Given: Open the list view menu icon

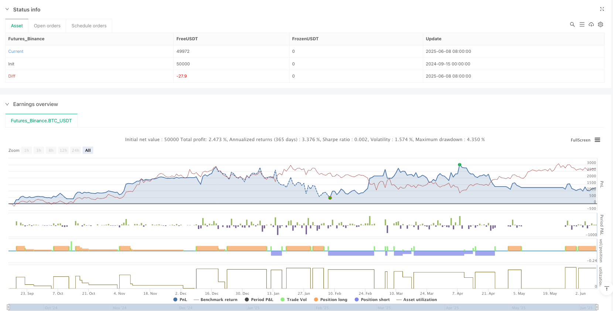Looking at the screenshot, I should point(582,24).
